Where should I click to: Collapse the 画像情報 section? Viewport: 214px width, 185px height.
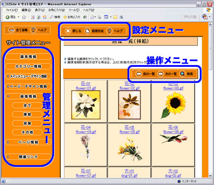8,96
